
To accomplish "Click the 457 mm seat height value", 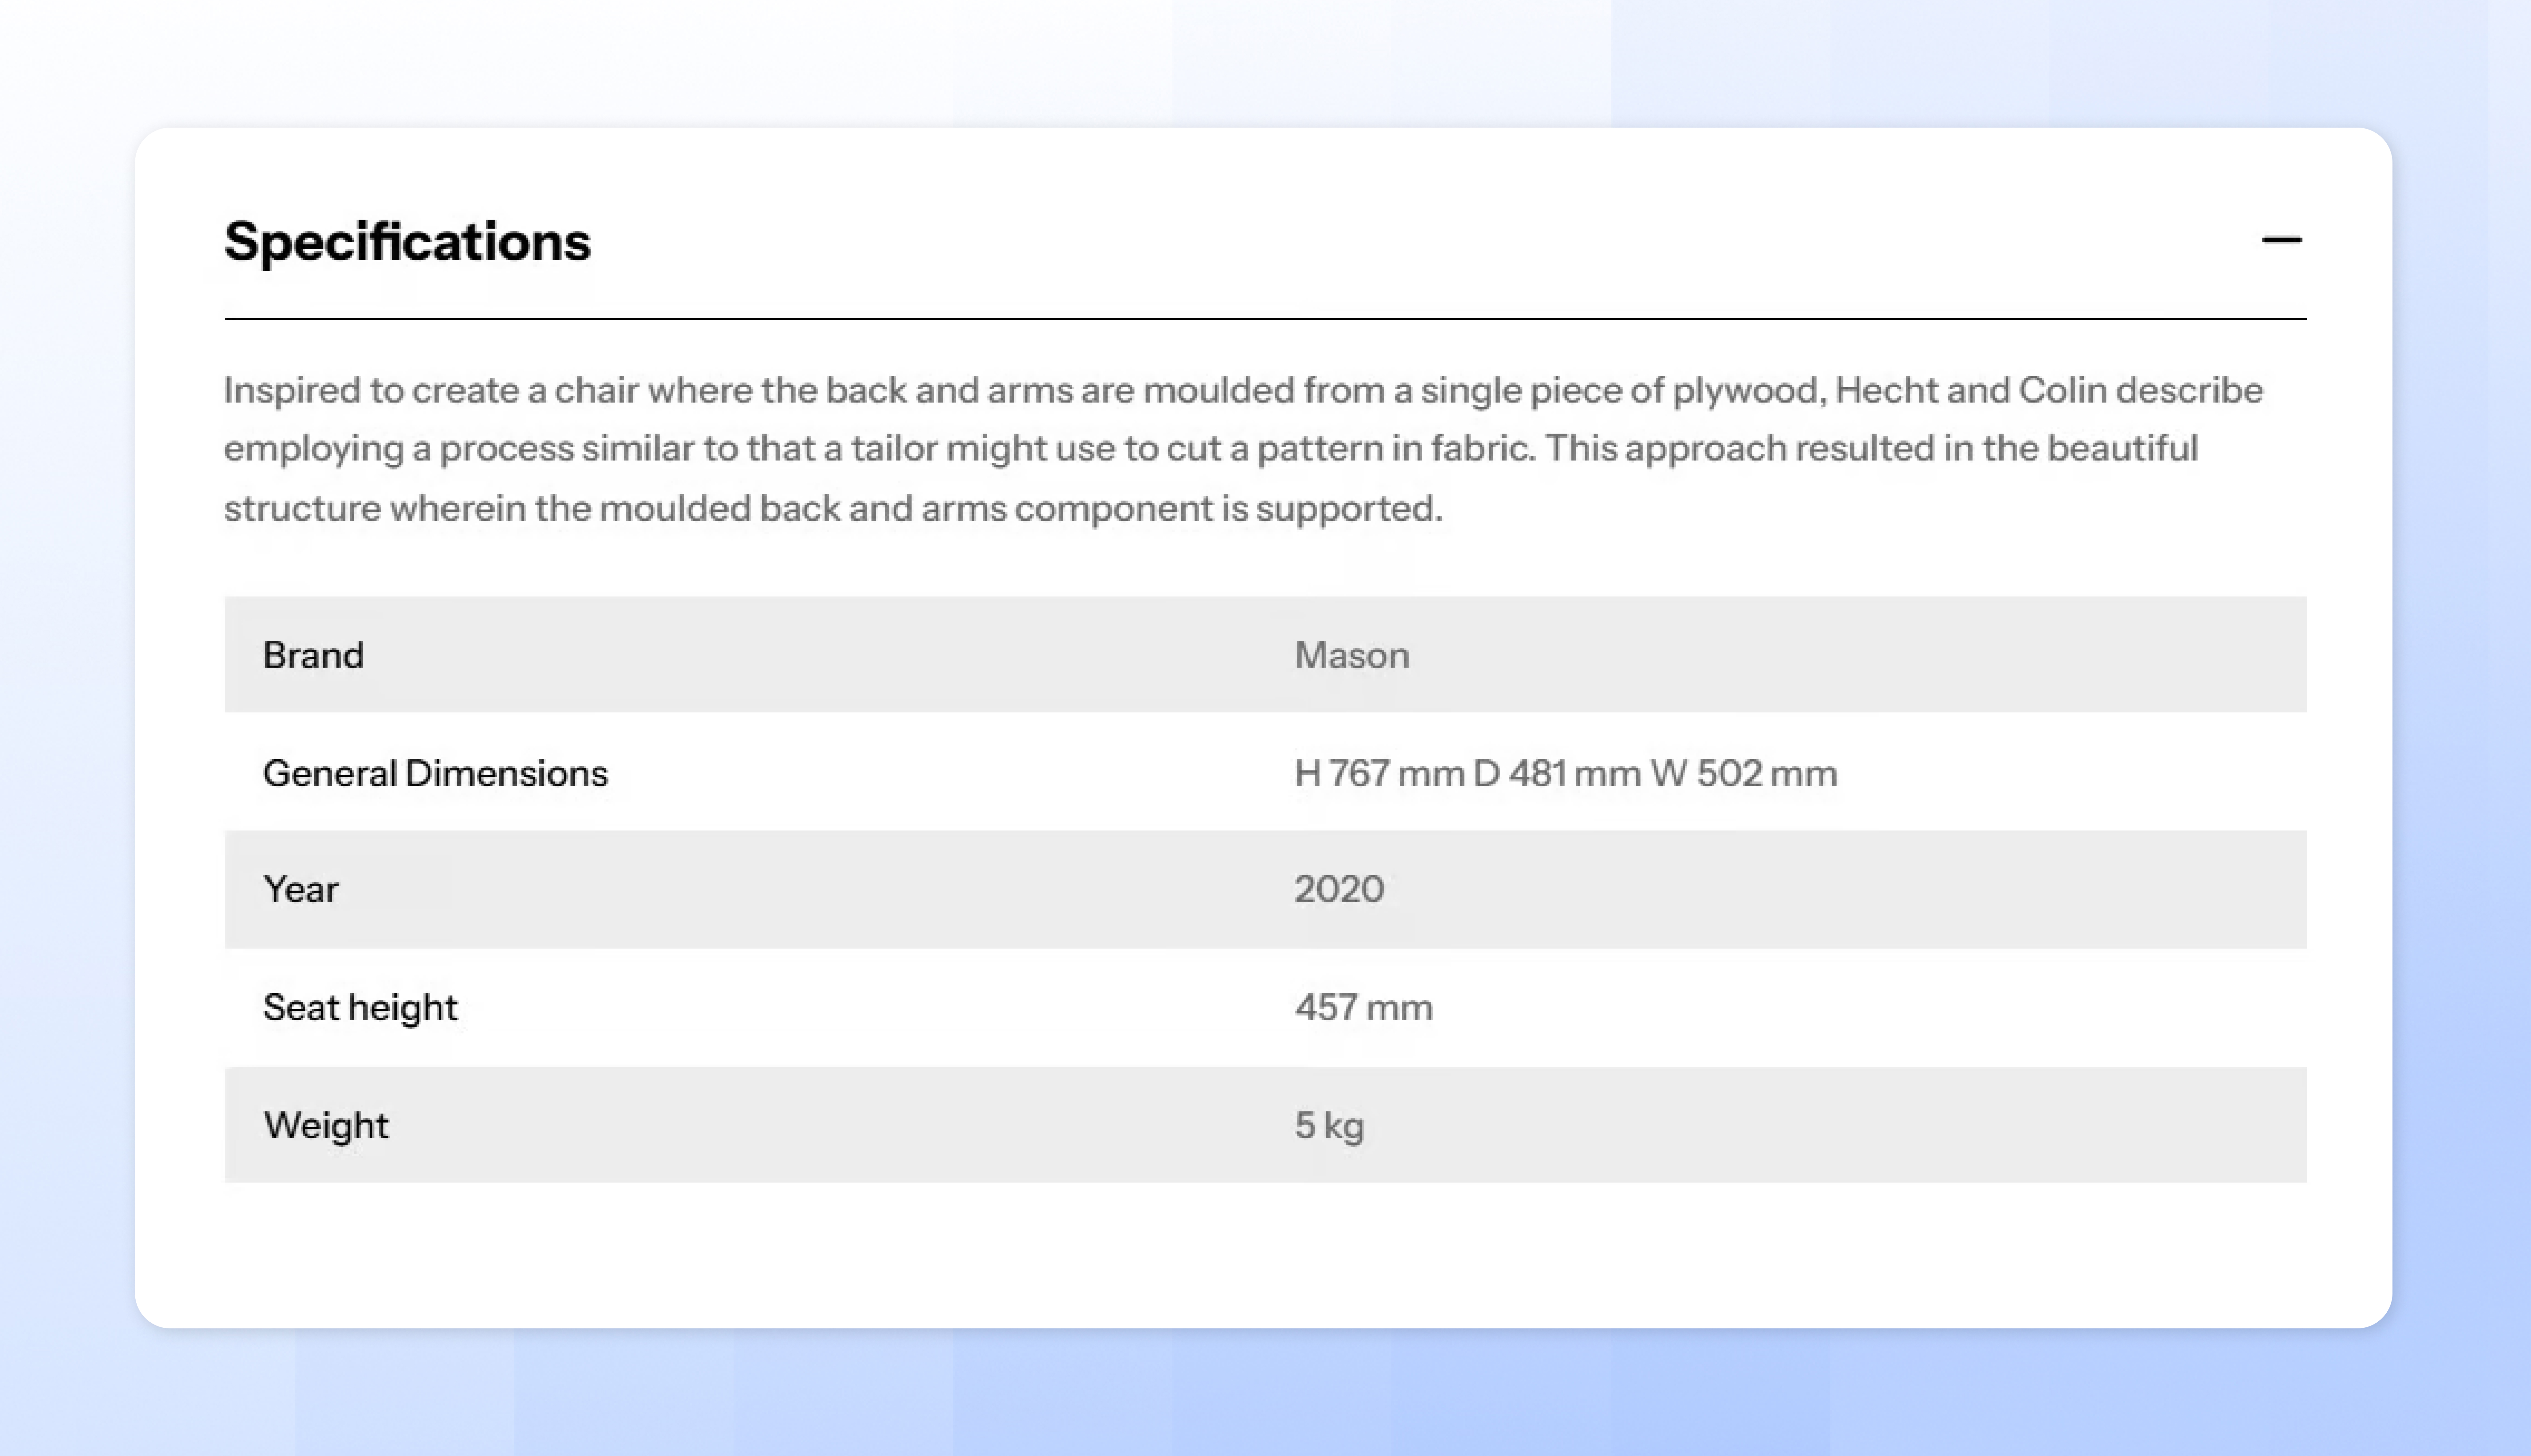I will point(1363,1007).
